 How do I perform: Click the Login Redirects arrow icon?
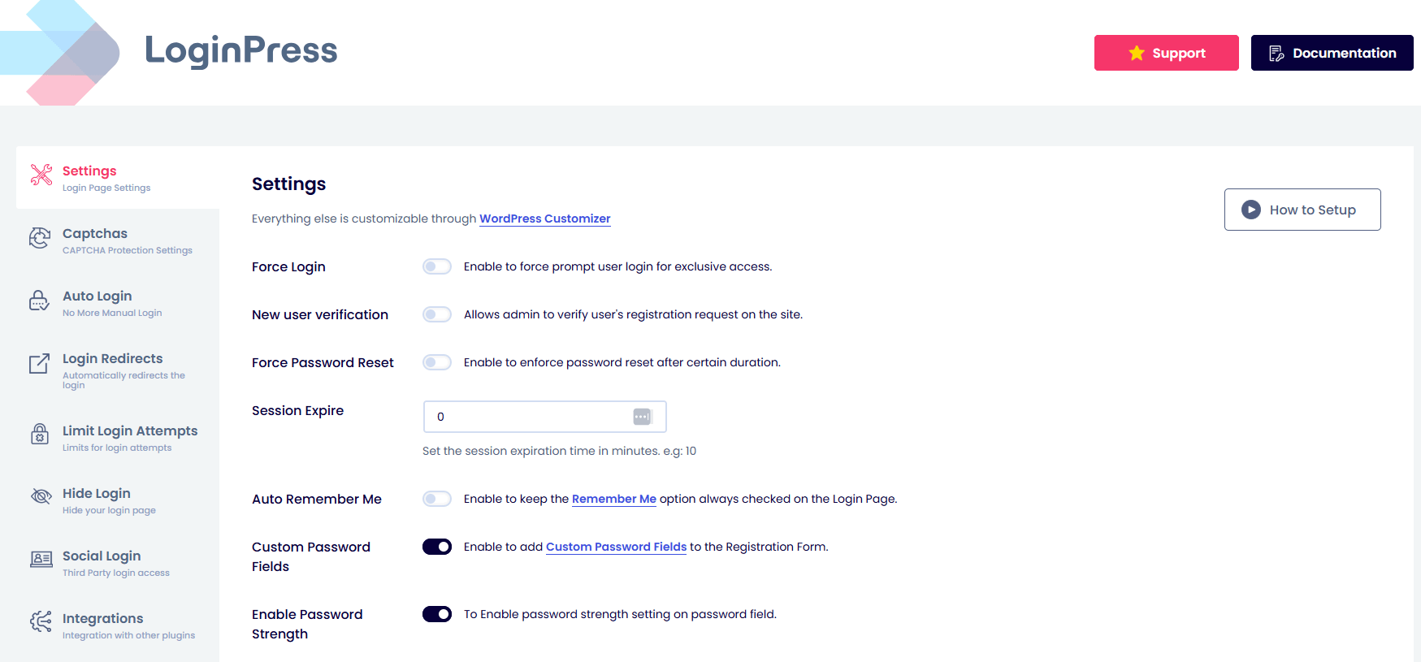click(x=40, y=364)
